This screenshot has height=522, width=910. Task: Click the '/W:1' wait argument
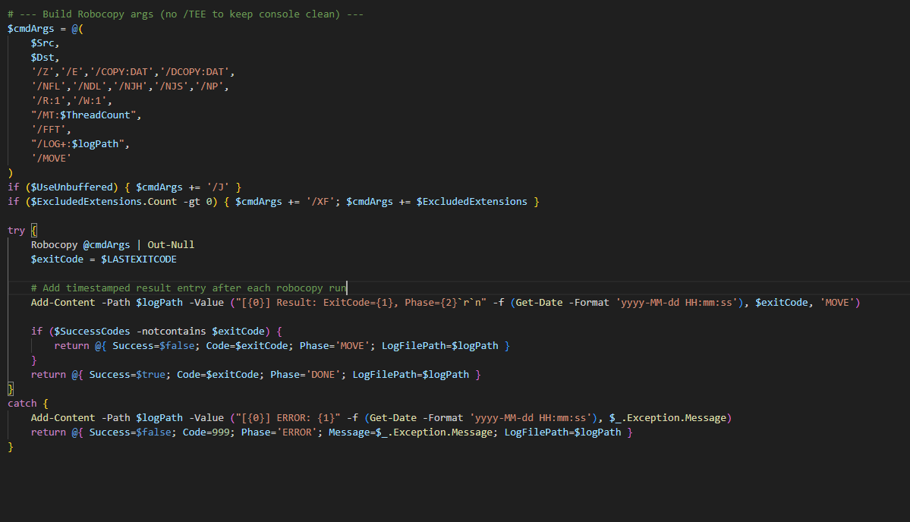coord(90,101)
